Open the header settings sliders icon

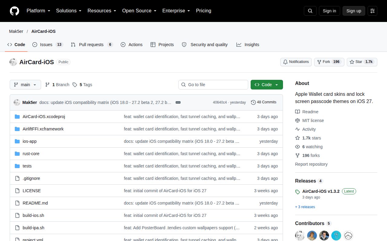point(372,11)
